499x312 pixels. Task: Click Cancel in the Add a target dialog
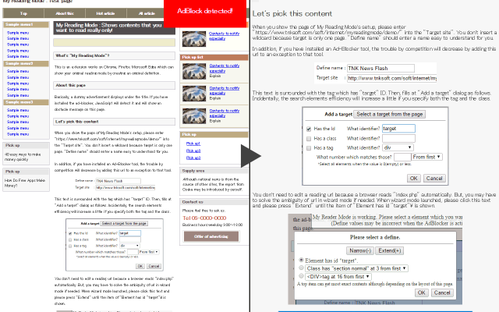tap(434, 179)
